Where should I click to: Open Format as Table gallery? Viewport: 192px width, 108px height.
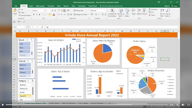click(121, 13)
